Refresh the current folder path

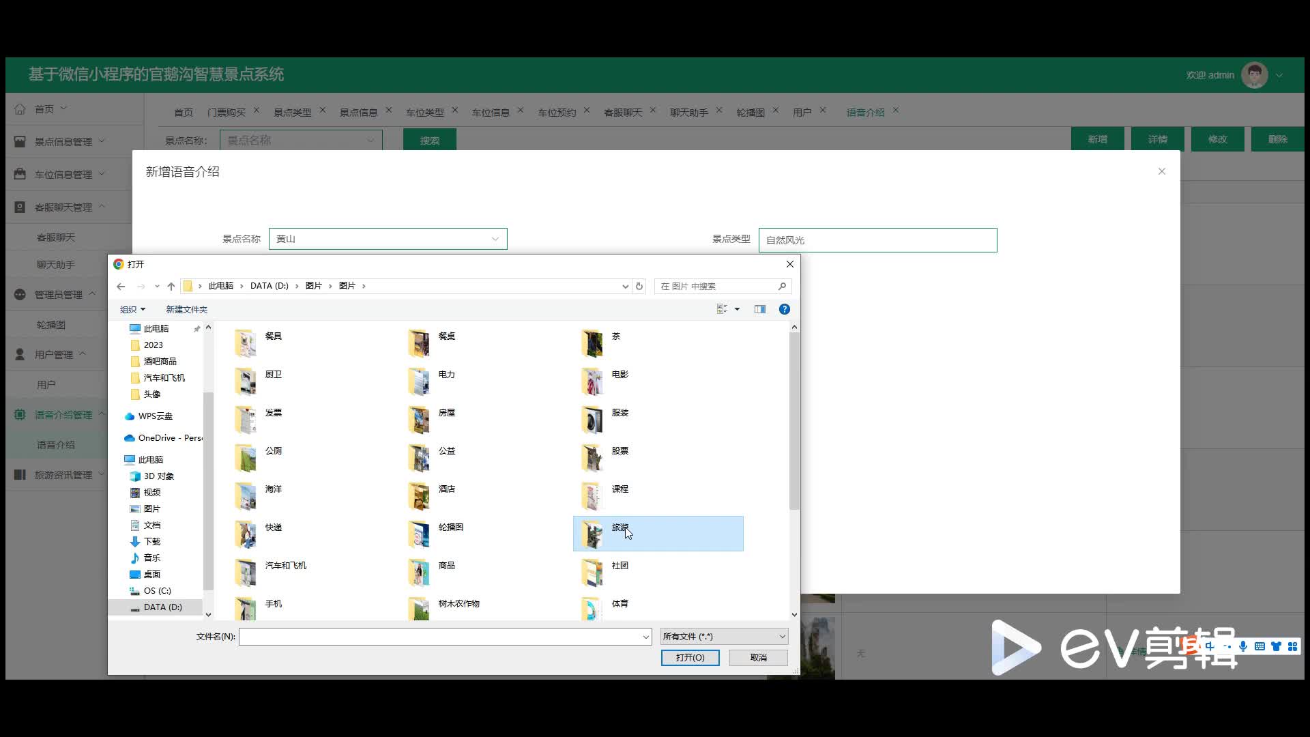pos(639,286)
